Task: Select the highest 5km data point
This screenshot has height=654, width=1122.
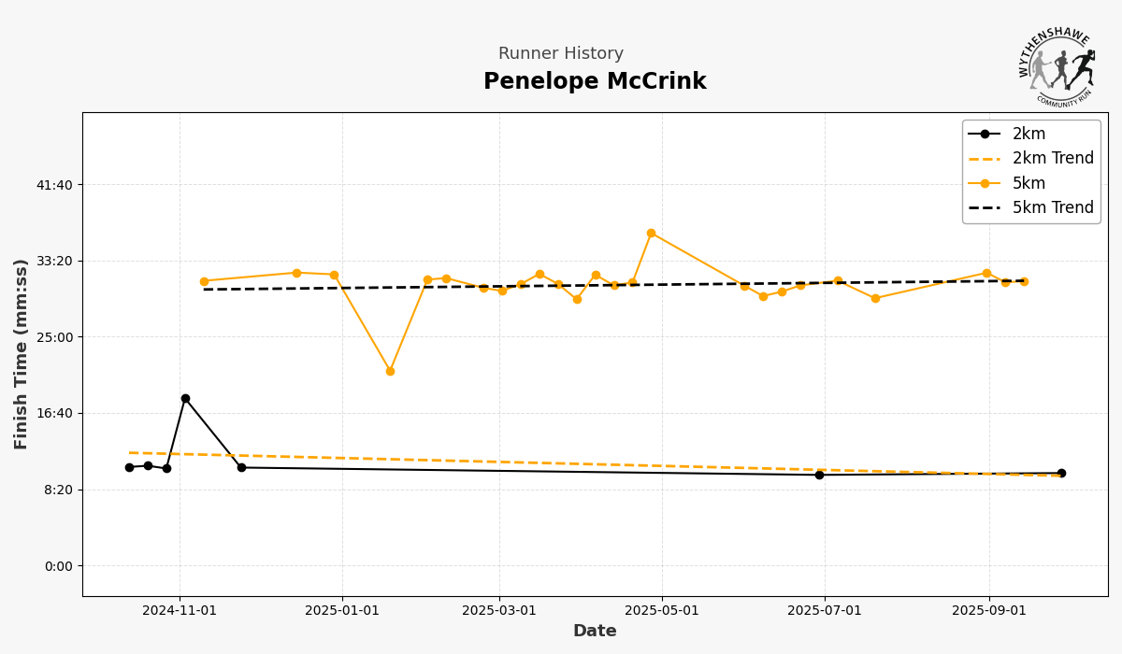Action: (x=651, y=234)
